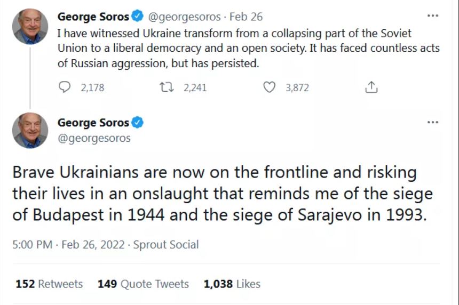View the 149 Quote Tweets
This screenshot has width=459, height=305.
(x=143, y=284)
